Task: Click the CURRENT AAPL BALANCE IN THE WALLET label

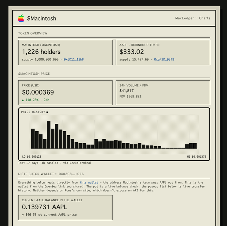Action: click(52, 200)
